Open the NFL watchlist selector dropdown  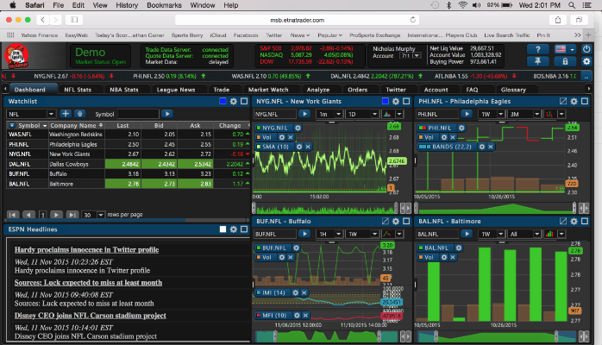pyautogui.click(x=51, y=114)
